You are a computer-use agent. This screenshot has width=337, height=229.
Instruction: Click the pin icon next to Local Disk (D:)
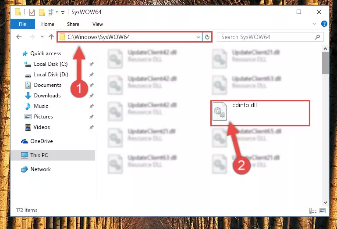tap(92, 75)
